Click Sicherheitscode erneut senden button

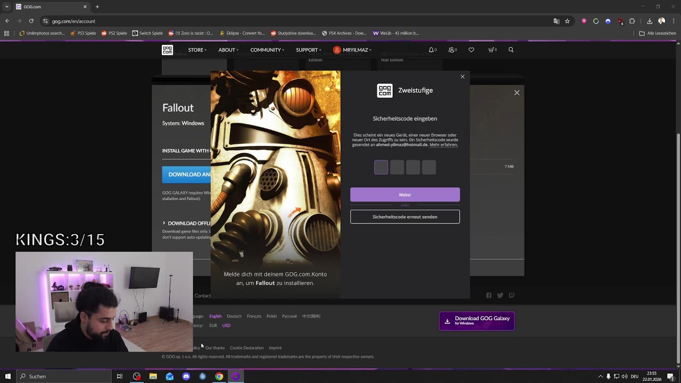point(405,217)
